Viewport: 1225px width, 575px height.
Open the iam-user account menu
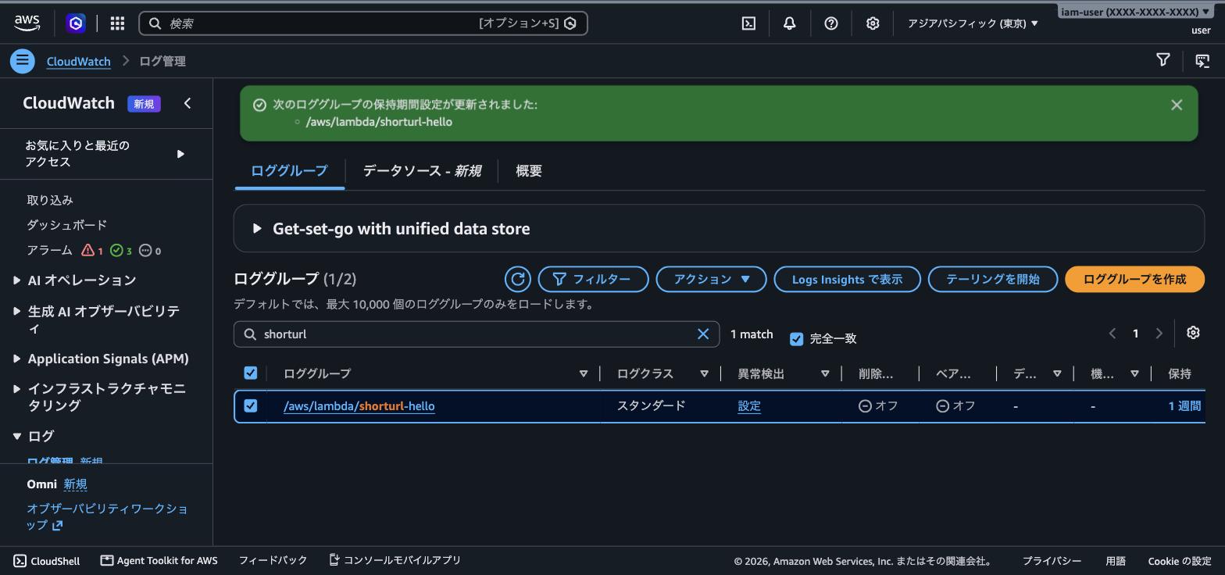pyautogui.click(x=1135, y=12)
